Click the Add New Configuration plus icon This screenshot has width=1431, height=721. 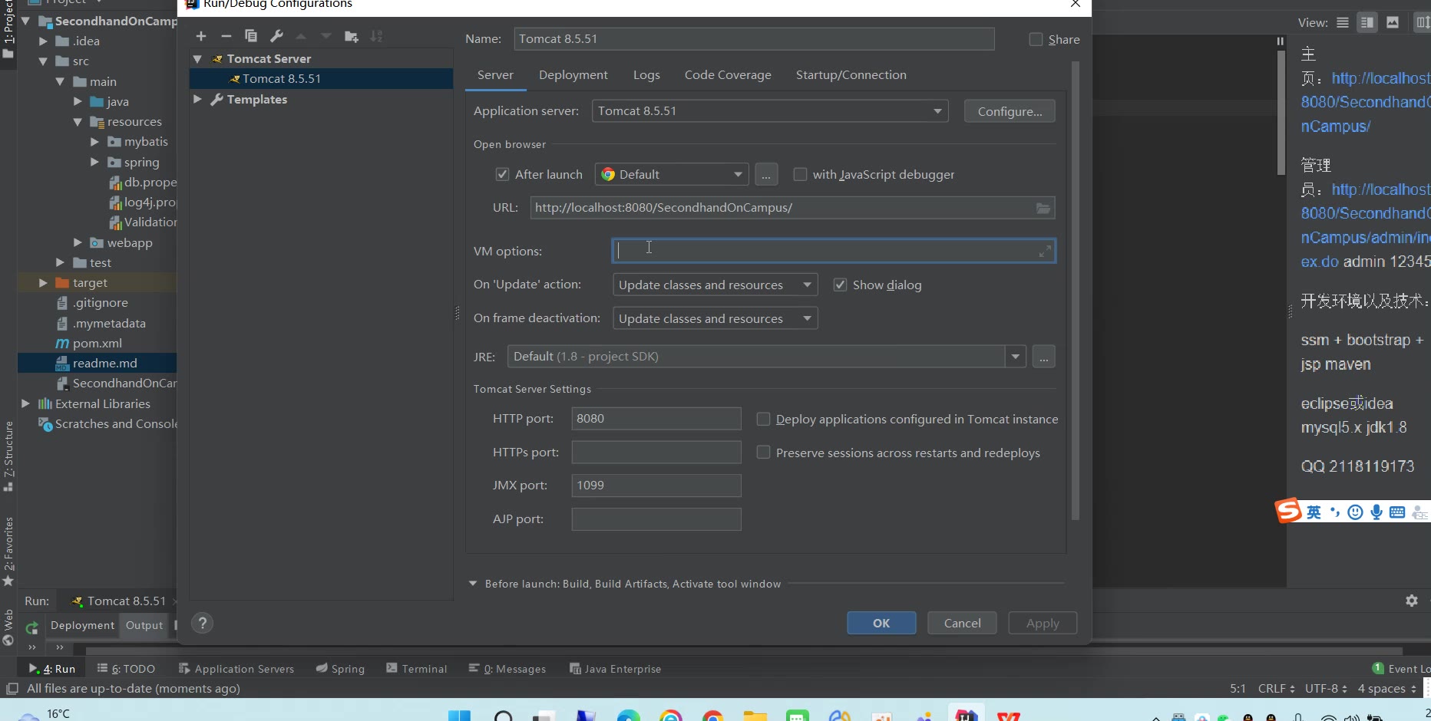201,36
